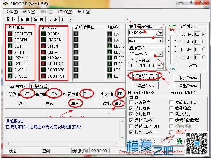Click the fuse 写入 button beside 默认

[75, 104]
